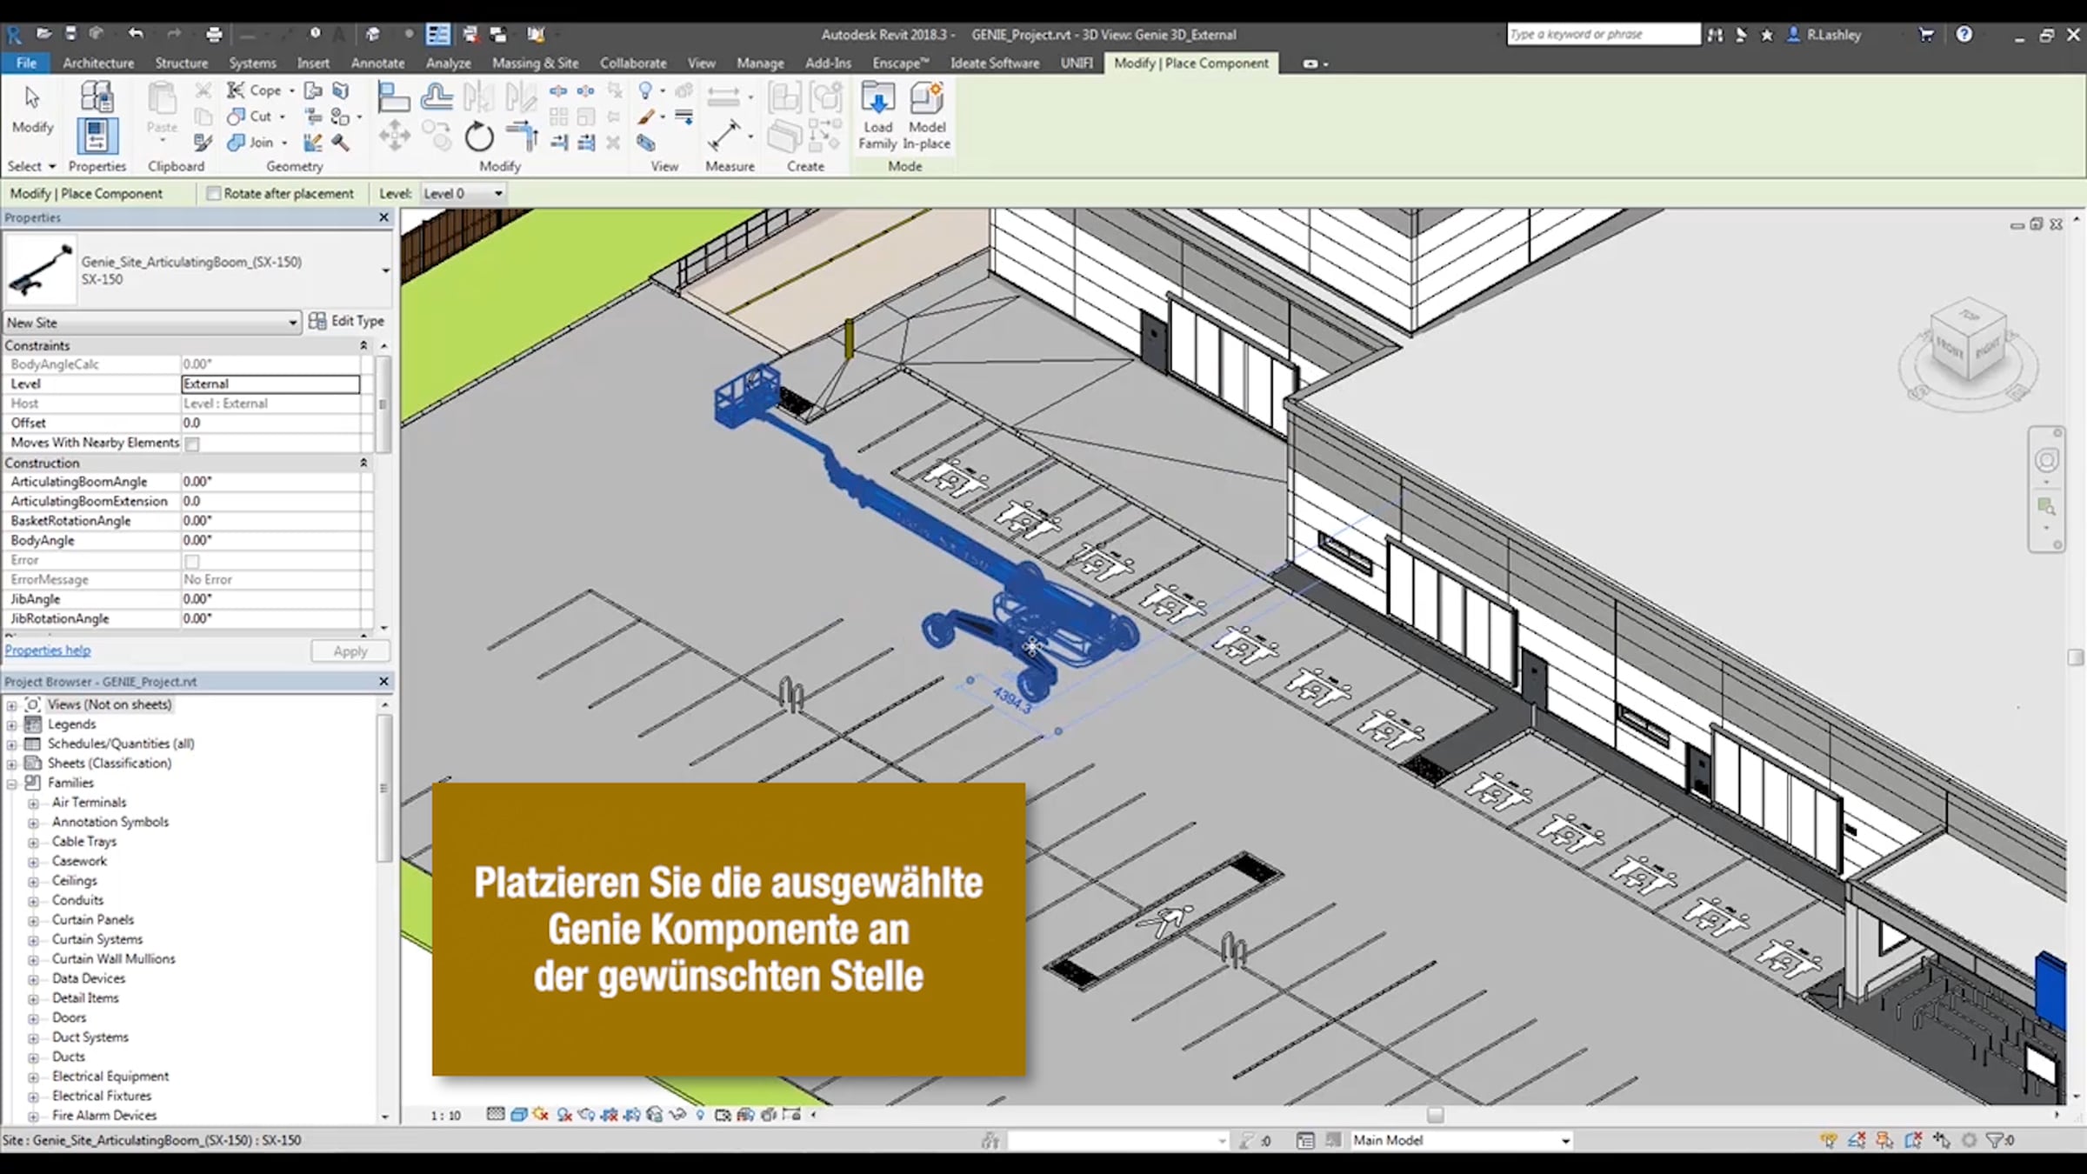Viewport: 2087px width, 1174px height.
Task: Toggle the Properties palette ribbon button
Action: [x=97, y=137]
